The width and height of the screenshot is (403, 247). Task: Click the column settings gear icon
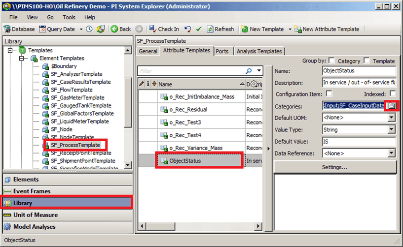tap(254, 84)
